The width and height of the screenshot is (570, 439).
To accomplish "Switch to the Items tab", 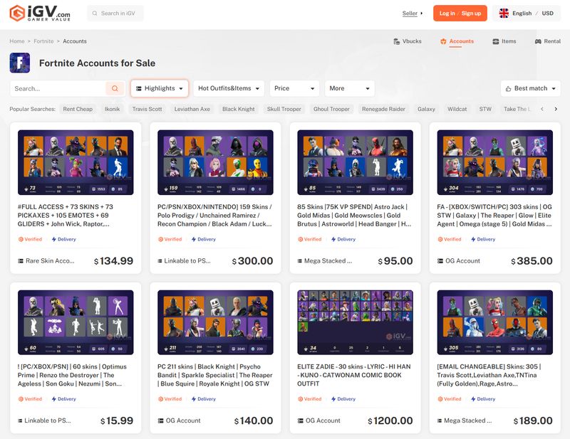I will click(504, 41).
